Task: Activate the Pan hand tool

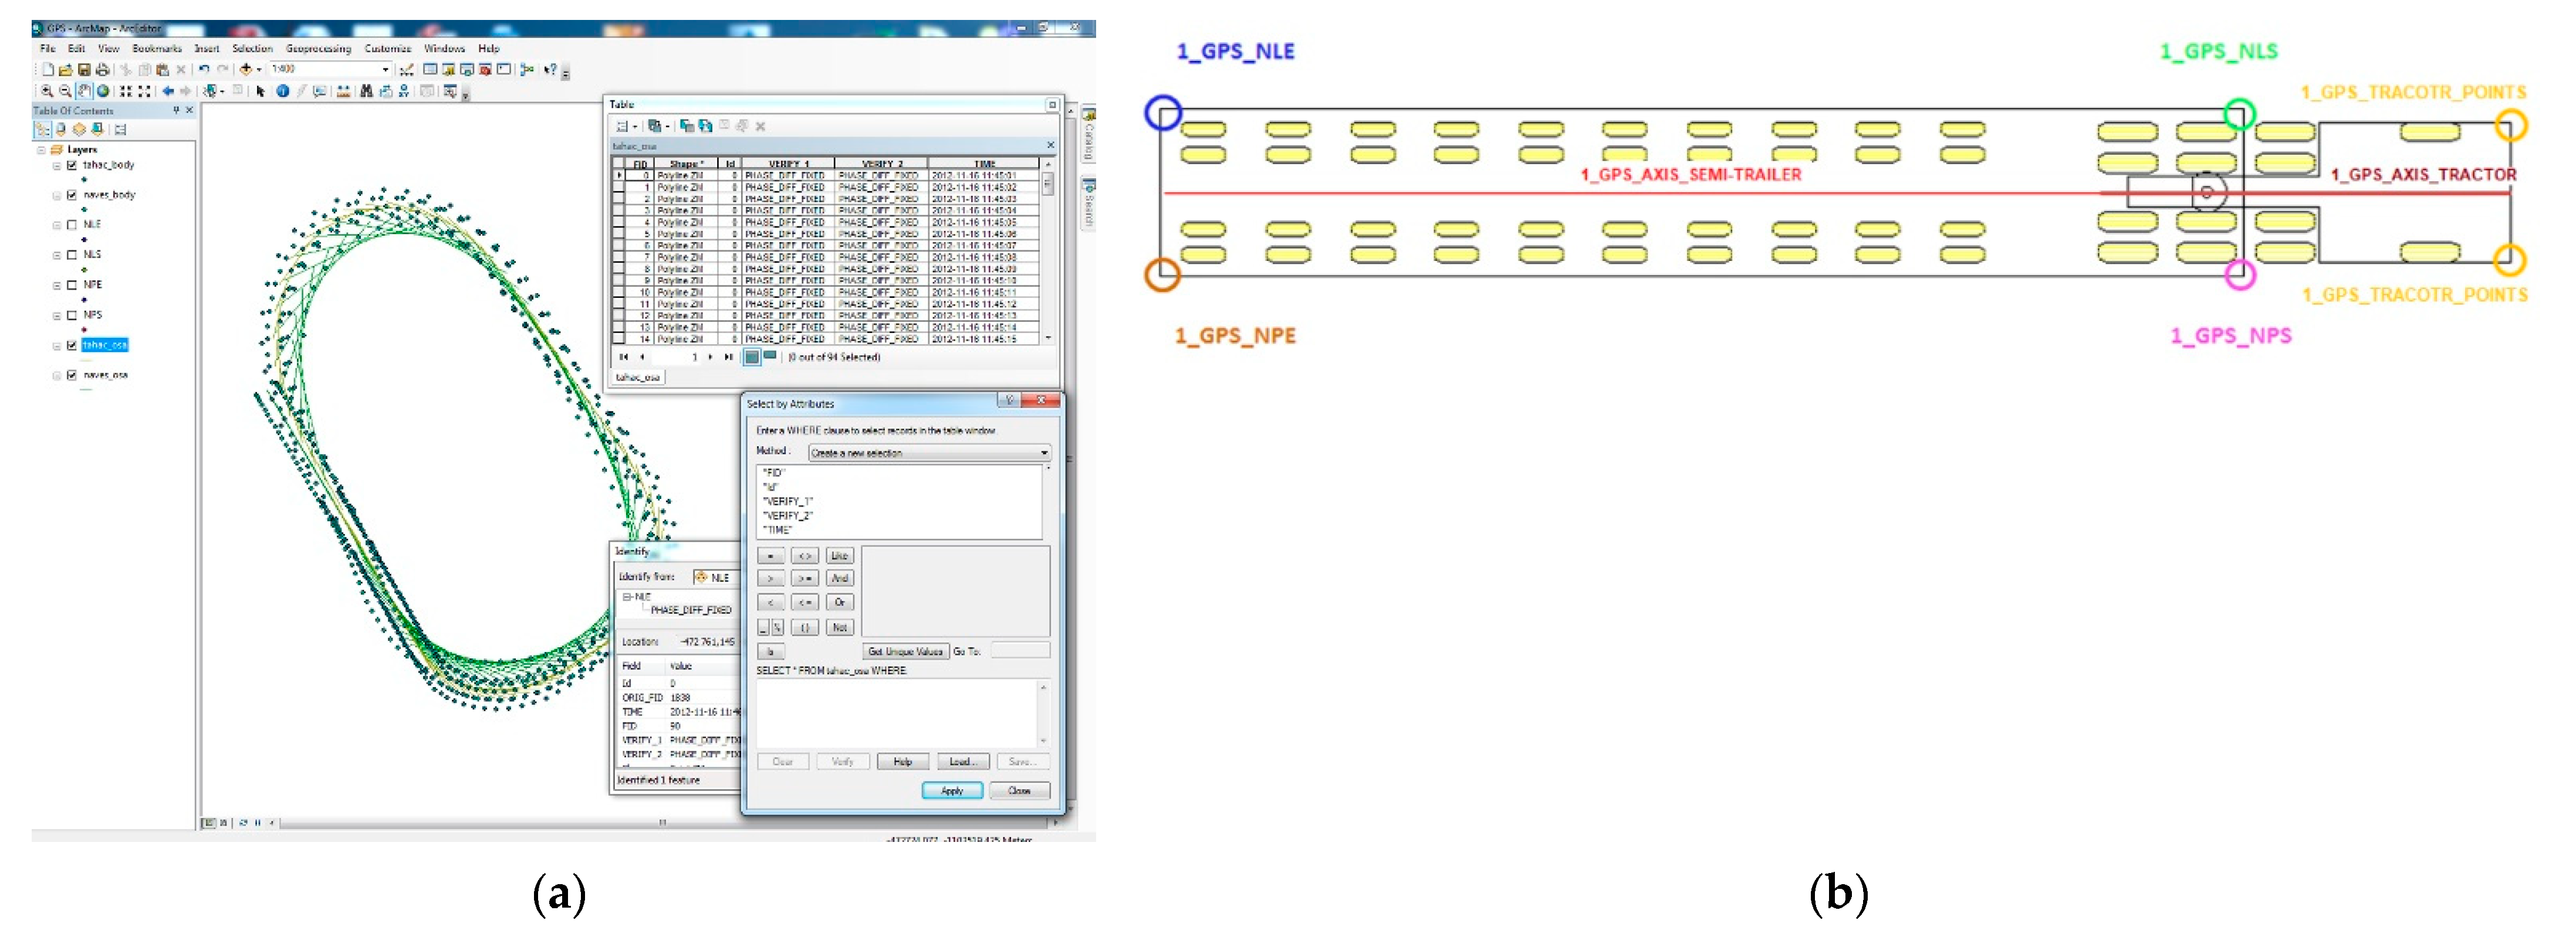Action: coord(84,91)
